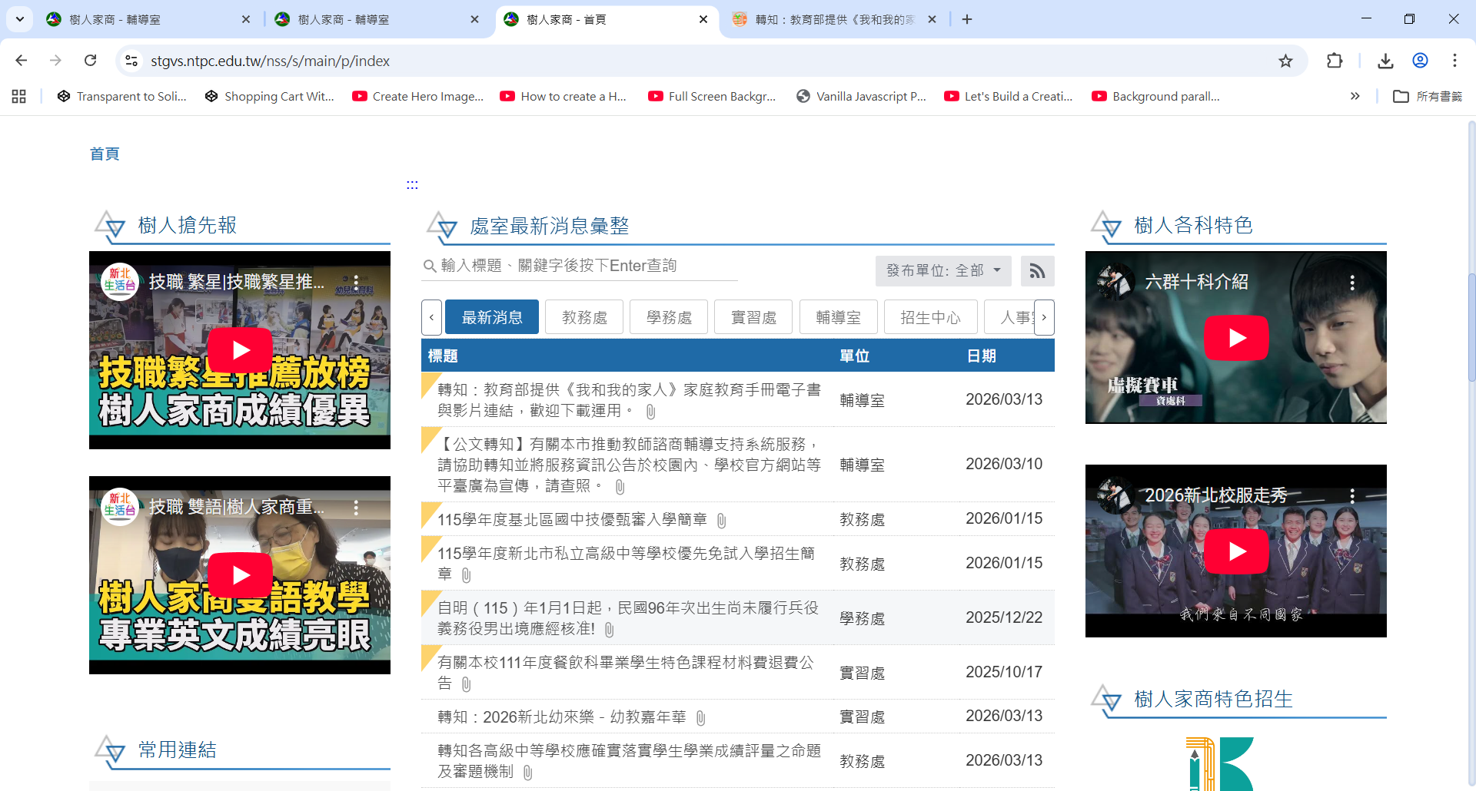
Task: Reload the page with the refresh icon
Action: point(91,61)
